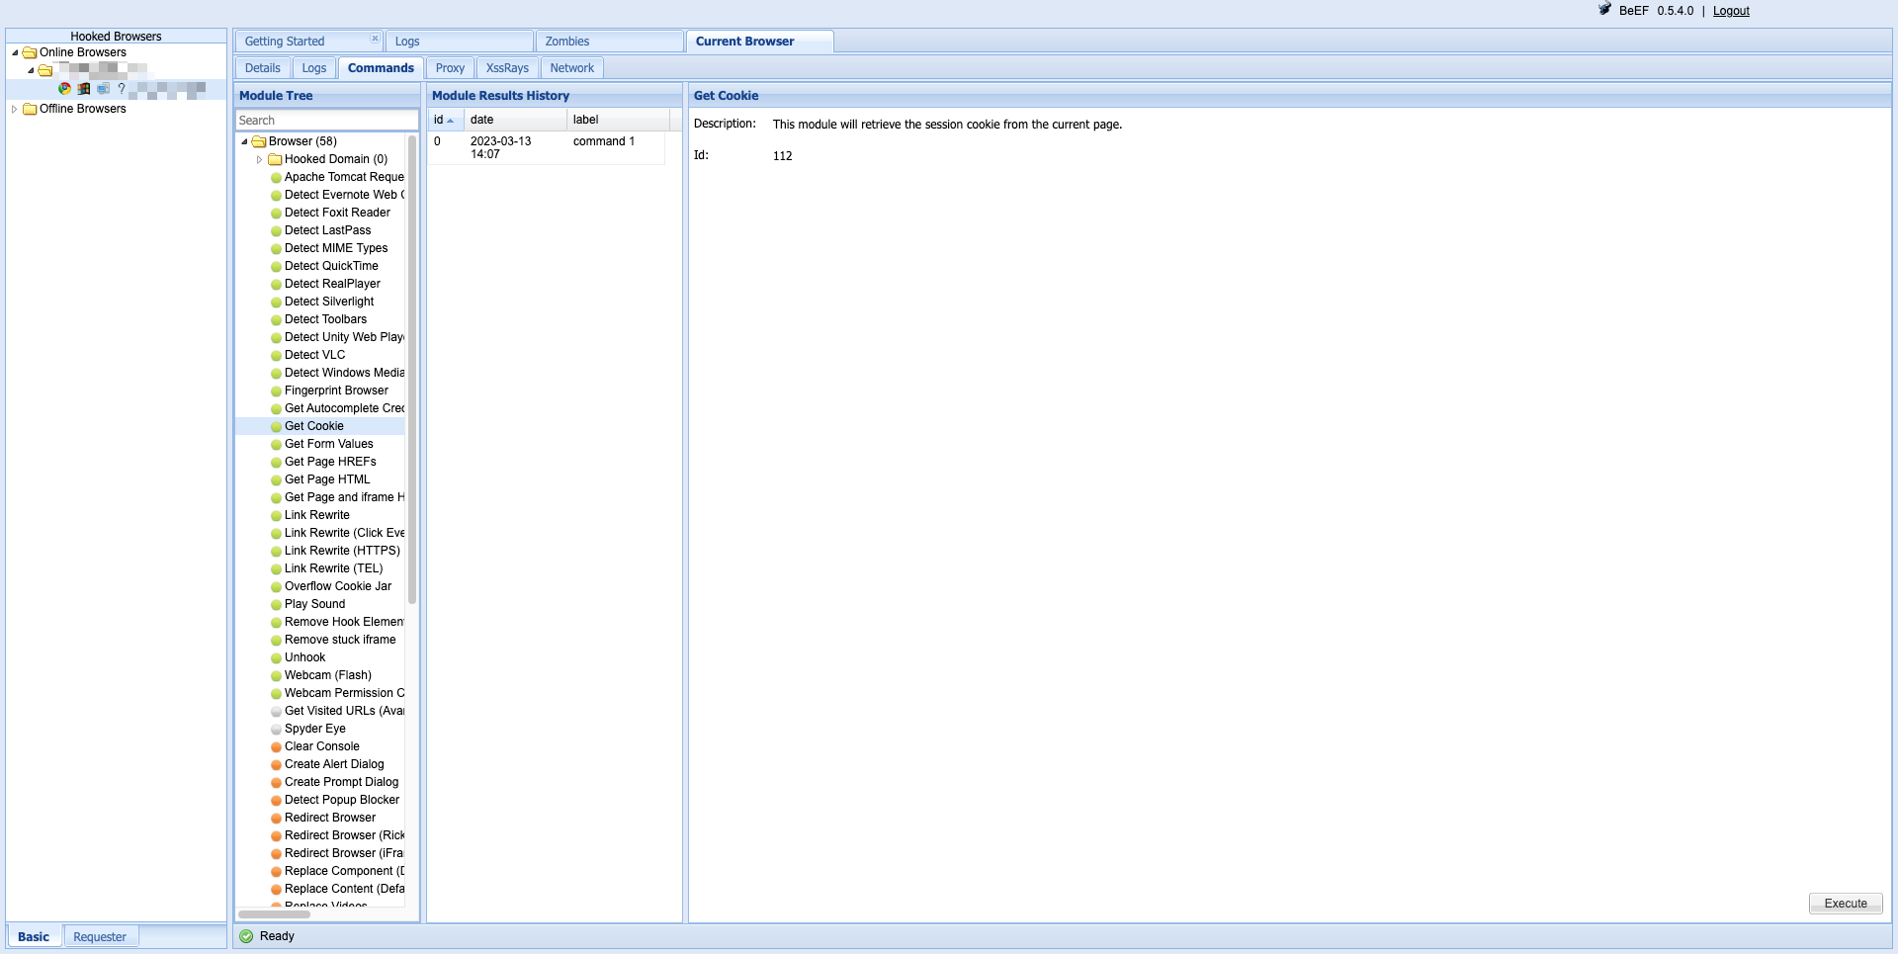
Task: Close the Getting Started tab
Action: [375, 39]
